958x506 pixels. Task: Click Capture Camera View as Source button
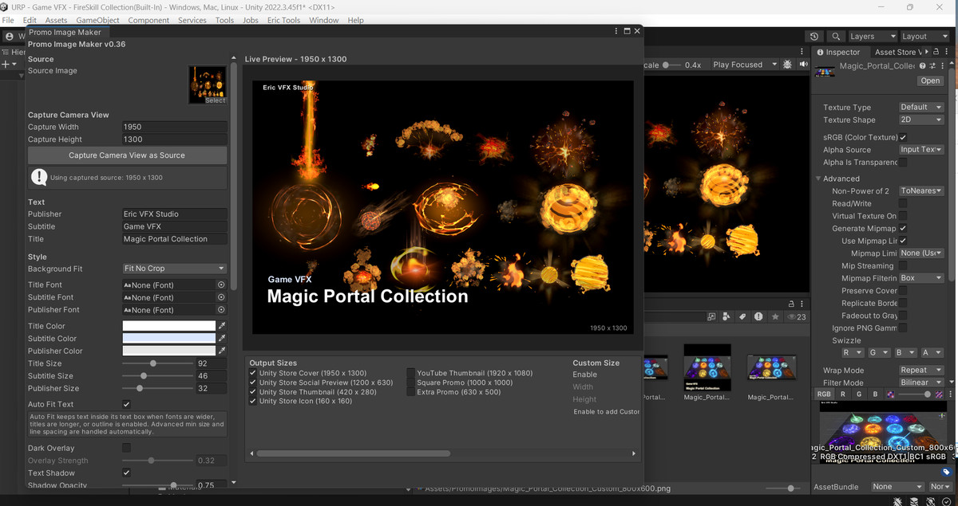(x=127, y=155)
